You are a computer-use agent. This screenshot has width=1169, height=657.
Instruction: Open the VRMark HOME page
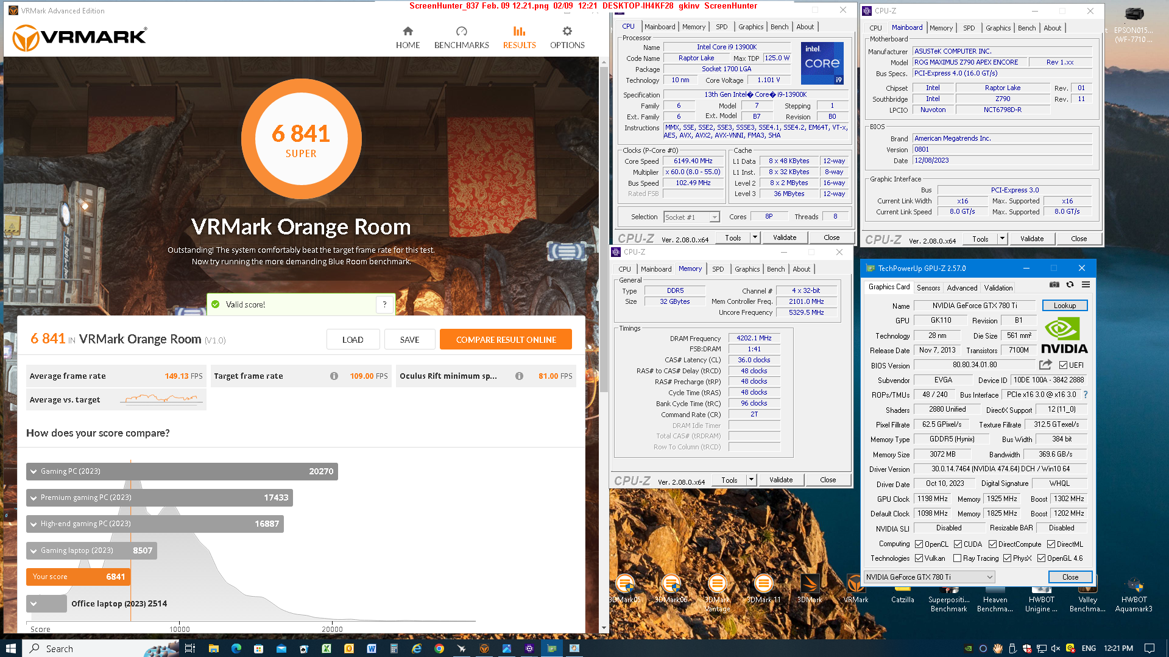tap(408, 38)
